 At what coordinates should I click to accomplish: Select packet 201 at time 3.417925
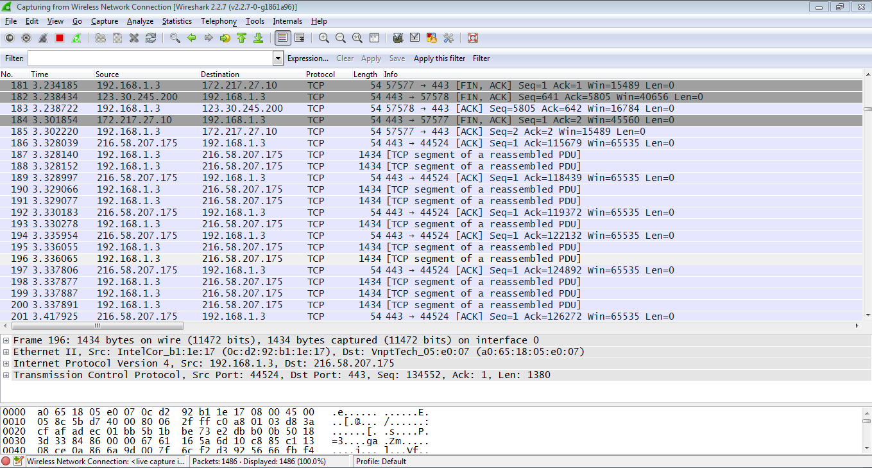coord(431,316)
